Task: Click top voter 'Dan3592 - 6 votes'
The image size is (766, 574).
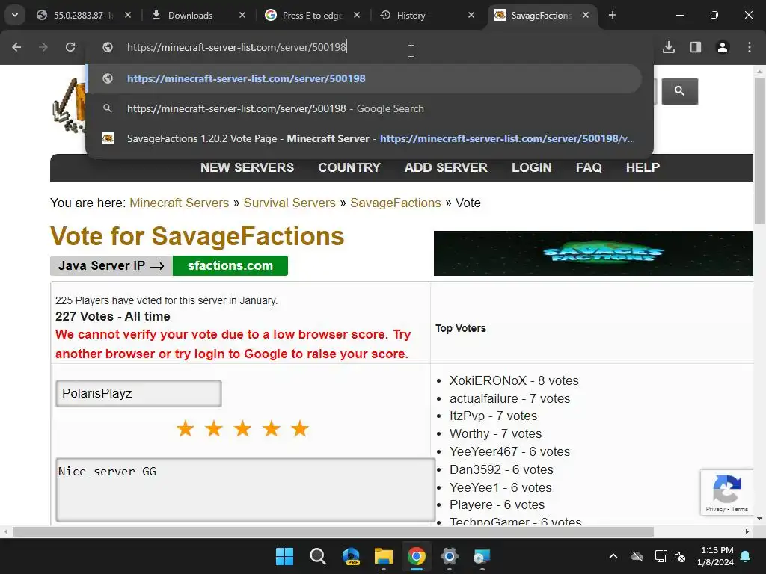Action: tap(501, 469)
